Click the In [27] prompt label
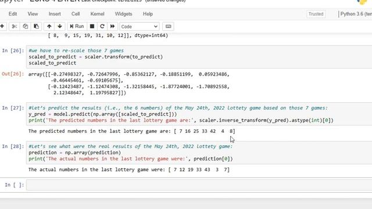Viewport: 372px width, 209px height. [x=13, y=108]
